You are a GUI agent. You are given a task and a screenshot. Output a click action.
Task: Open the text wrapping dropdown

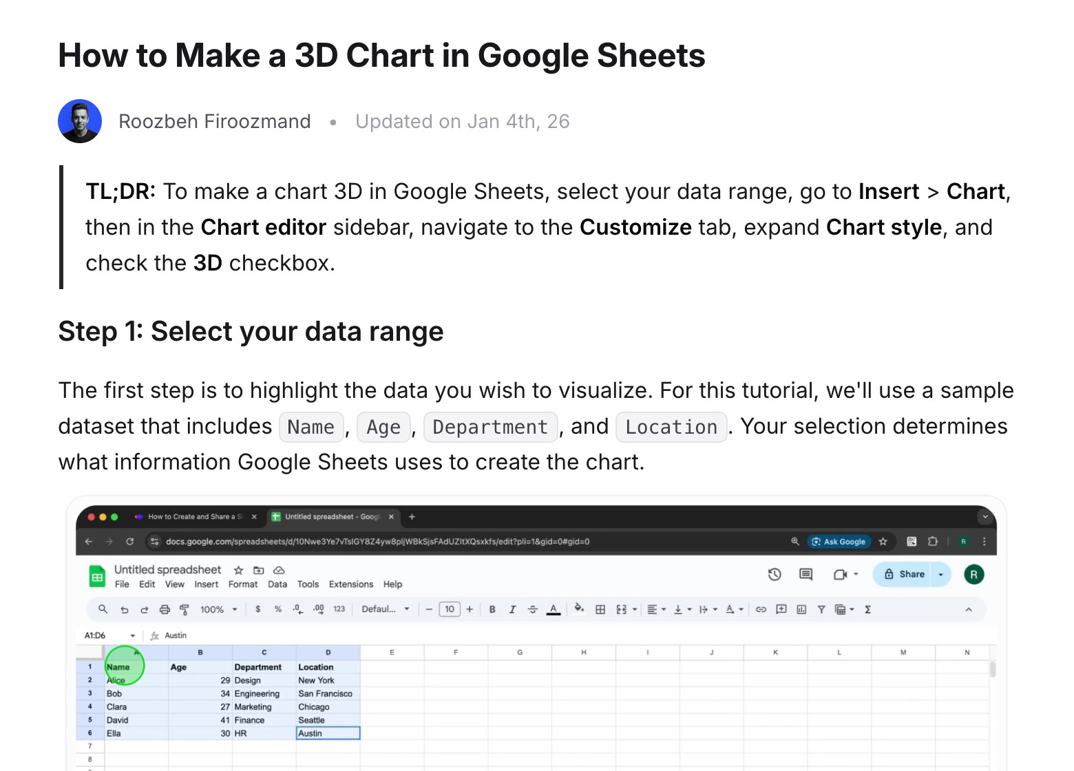pyautogui.click(x=708, y=609)
